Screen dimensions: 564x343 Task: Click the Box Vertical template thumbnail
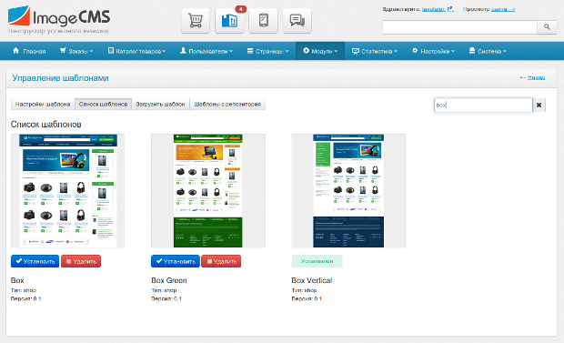click(348, 191)
